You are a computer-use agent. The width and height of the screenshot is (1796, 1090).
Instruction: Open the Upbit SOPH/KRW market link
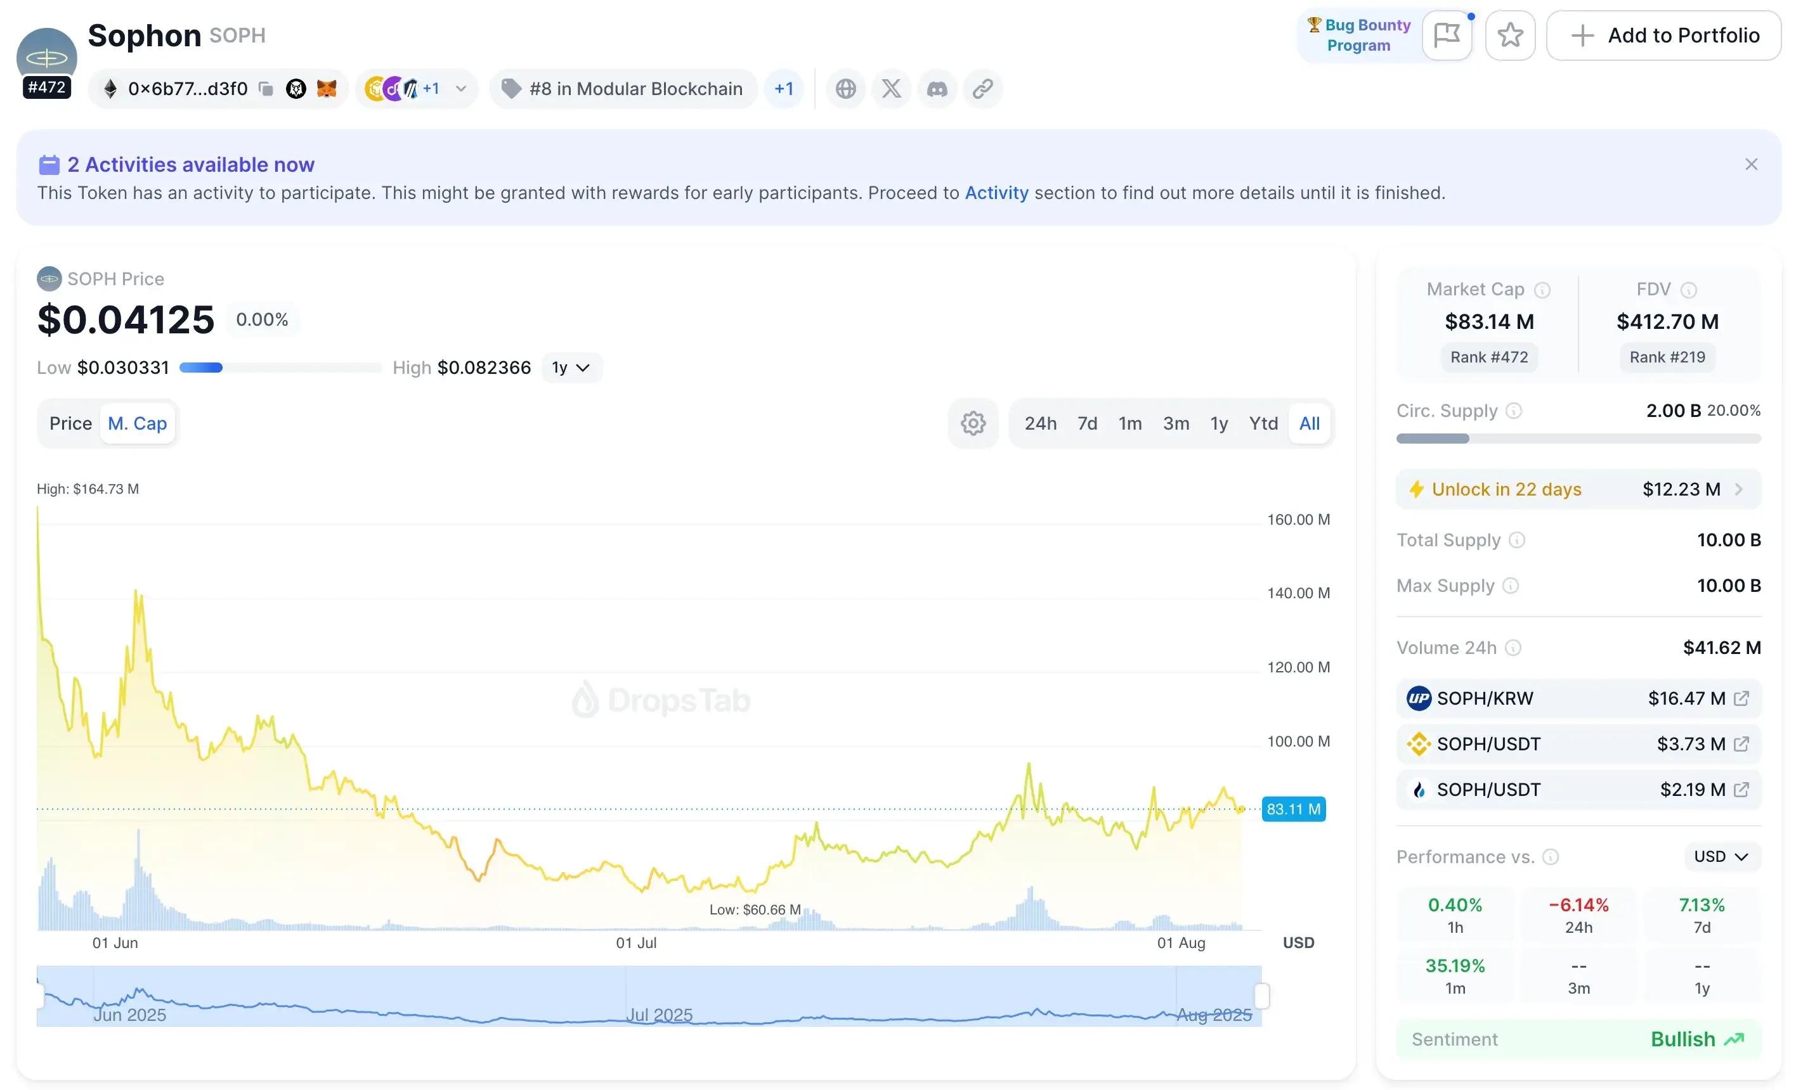pyautogui.click(x=1742, y=698)
